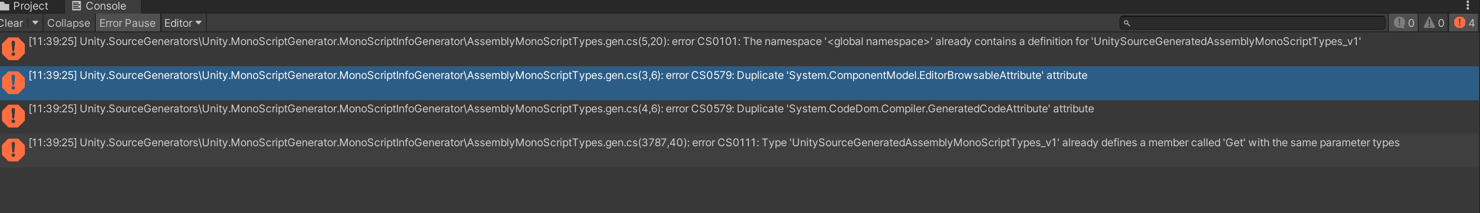The width and height of the screenshot is (1480, 213).
Task: Open the Clear options dropdown arrow
Action: 35,23
